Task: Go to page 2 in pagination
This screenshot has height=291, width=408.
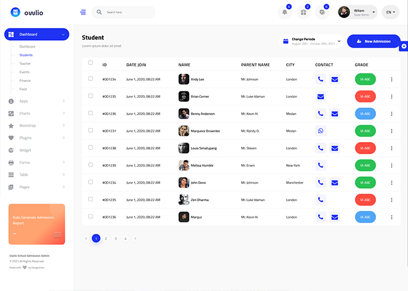Action: (x=106, y=238)
